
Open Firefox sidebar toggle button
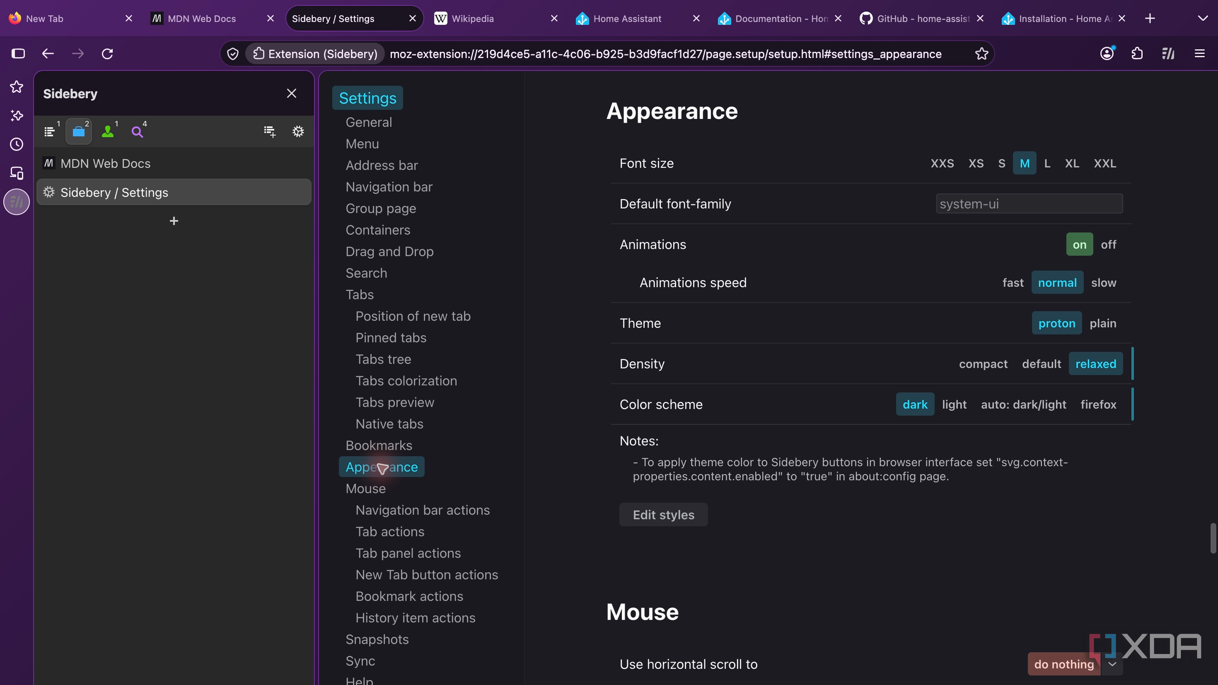click(x=18, y=54)
